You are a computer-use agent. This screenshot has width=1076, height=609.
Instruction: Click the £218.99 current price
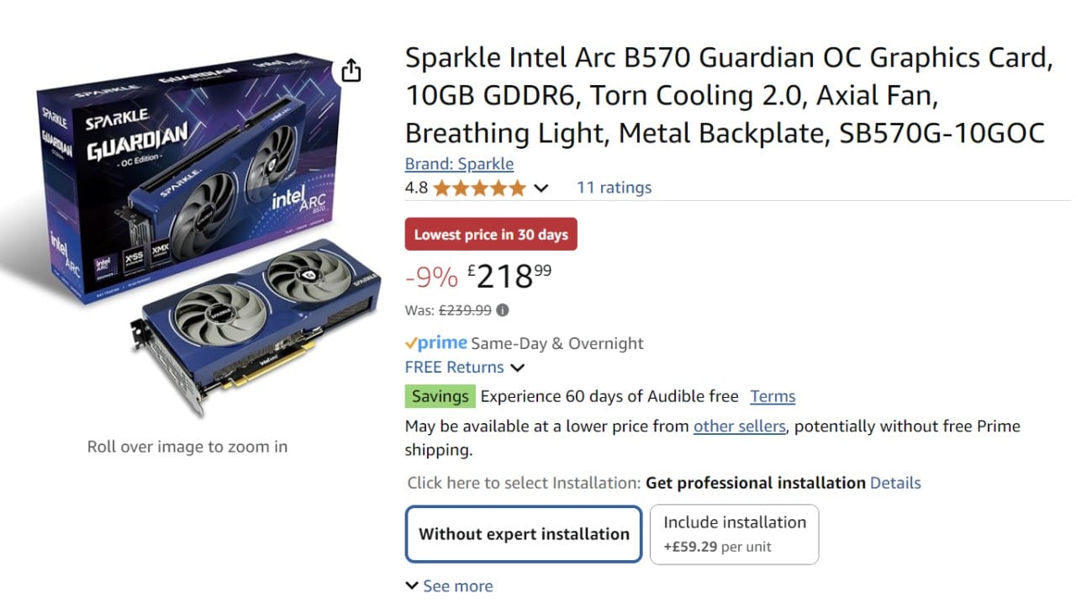[509, 276]
